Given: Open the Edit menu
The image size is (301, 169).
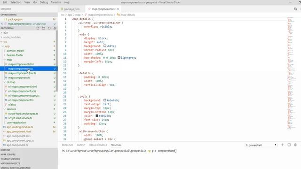Looking at the screenshot, I should (5, 2).
